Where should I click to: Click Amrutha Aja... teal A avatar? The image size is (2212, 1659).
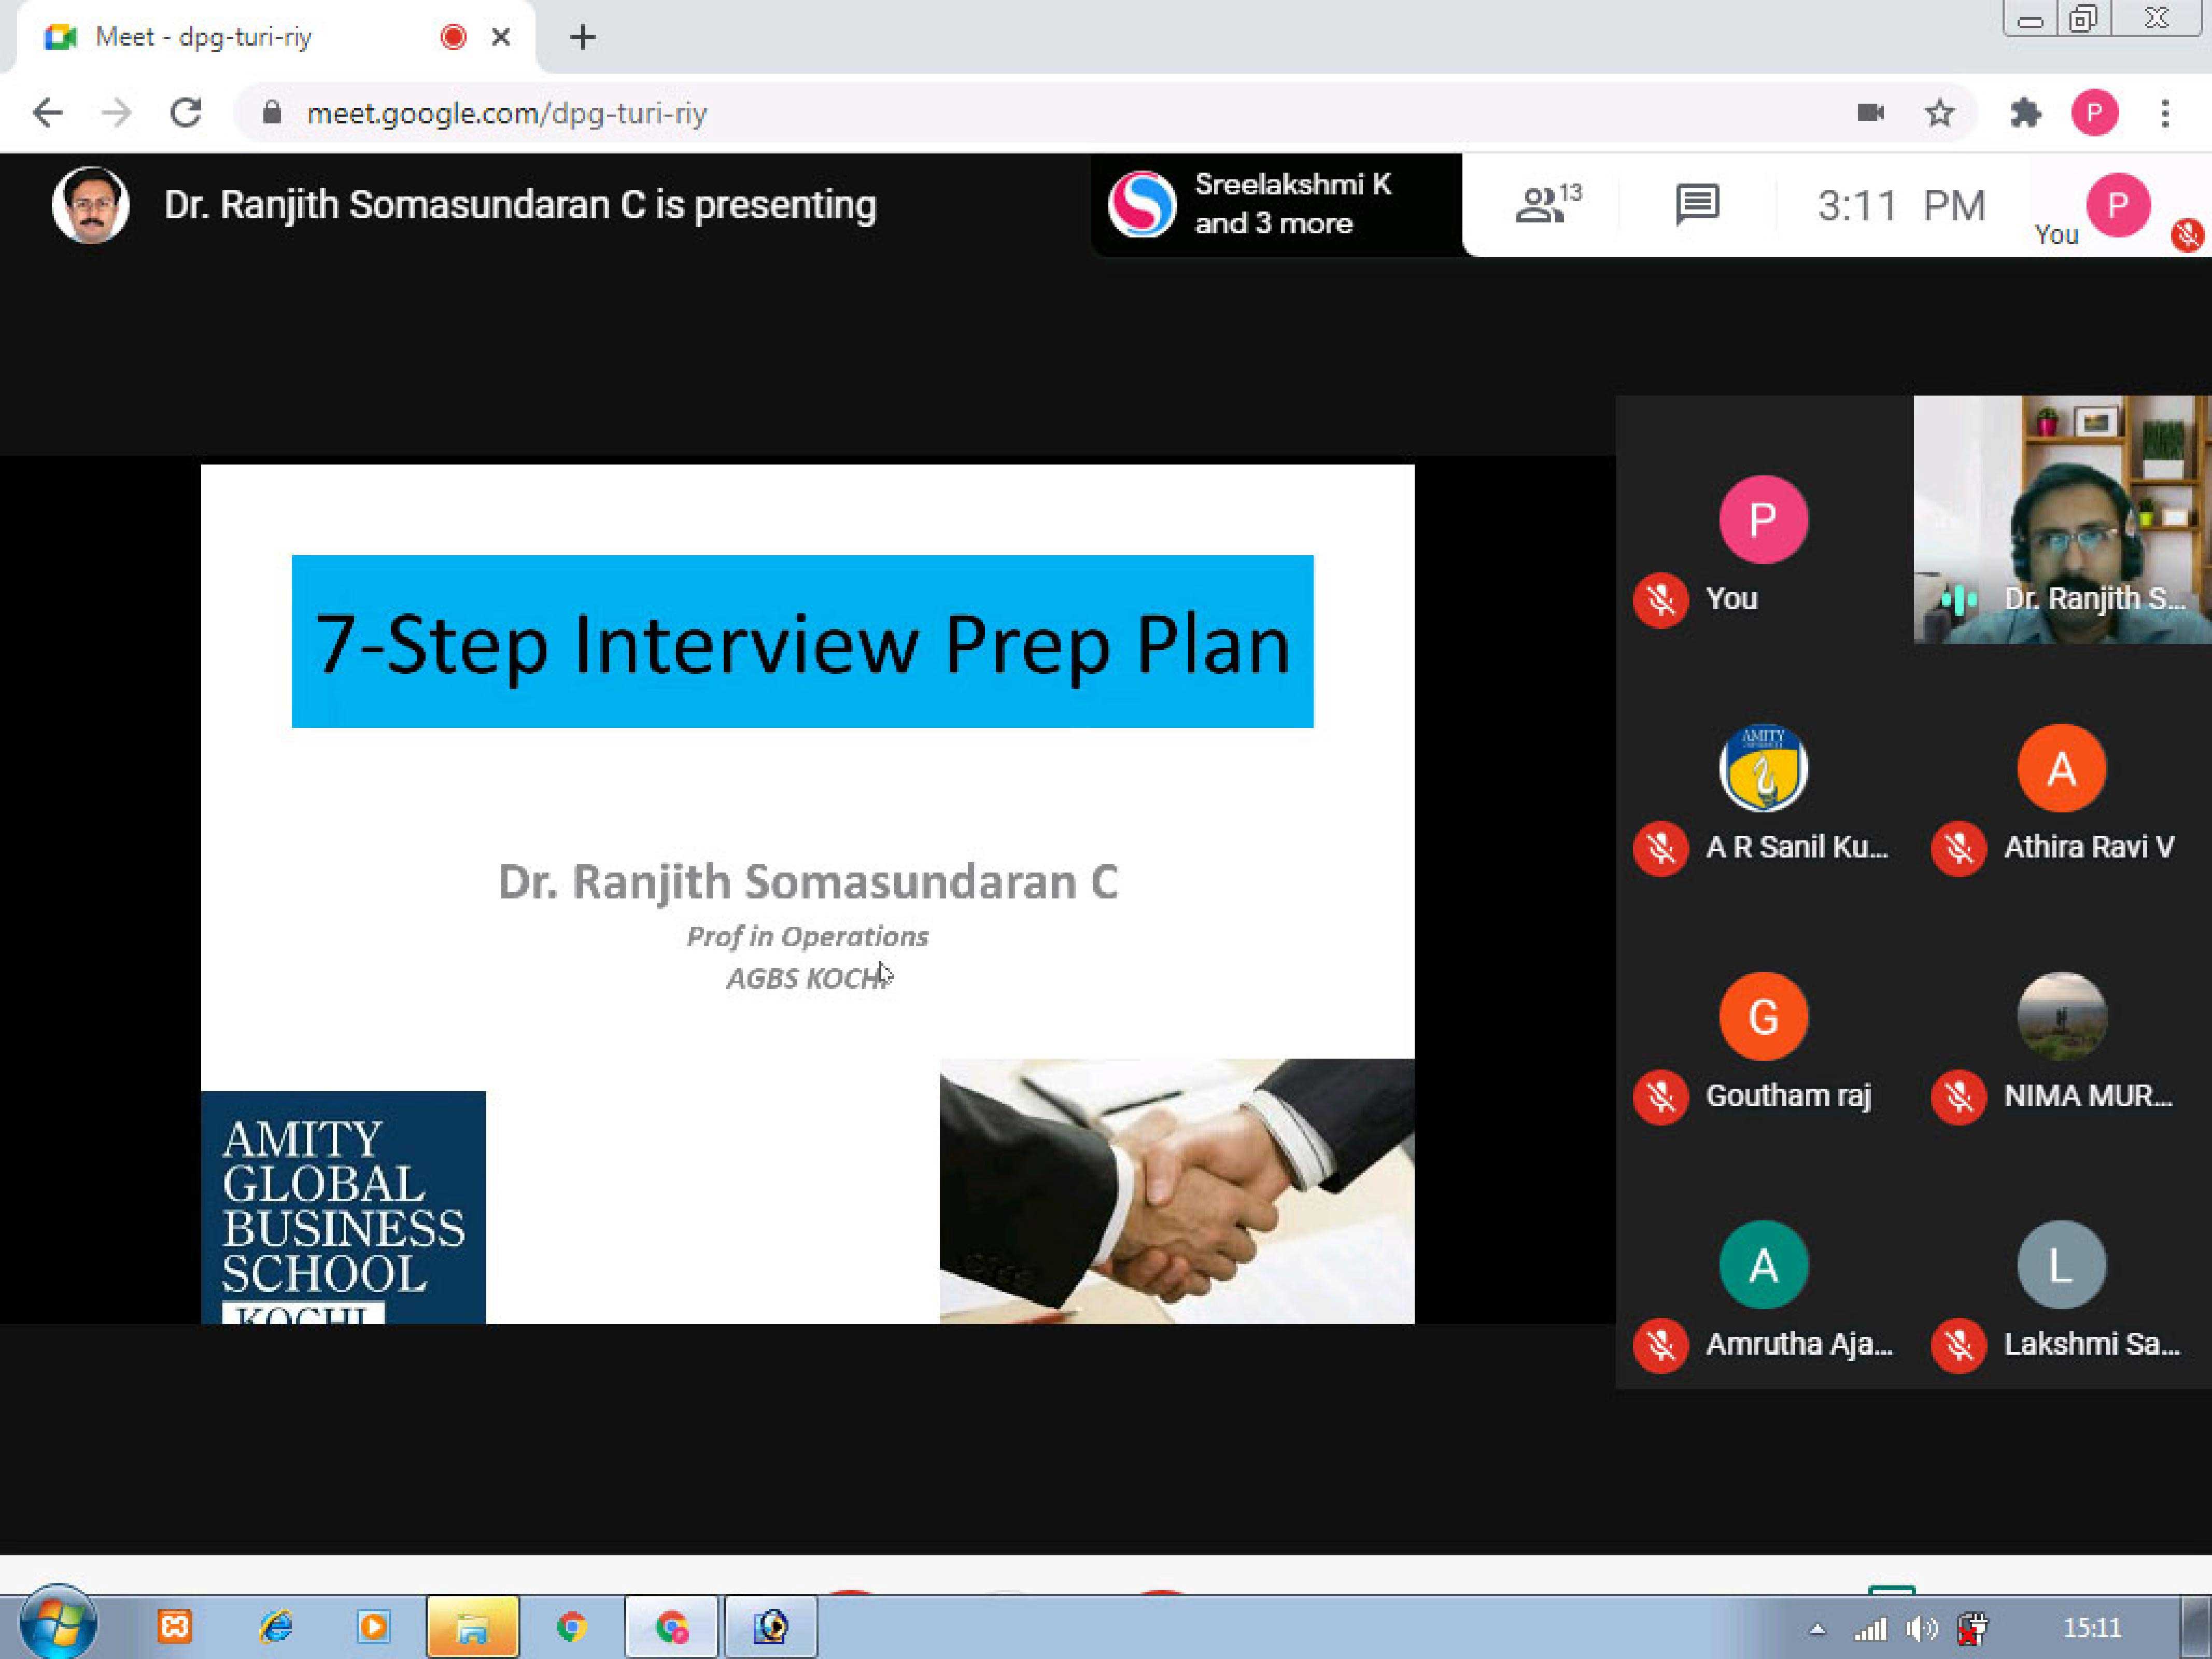click(x=1763, y=1264)
